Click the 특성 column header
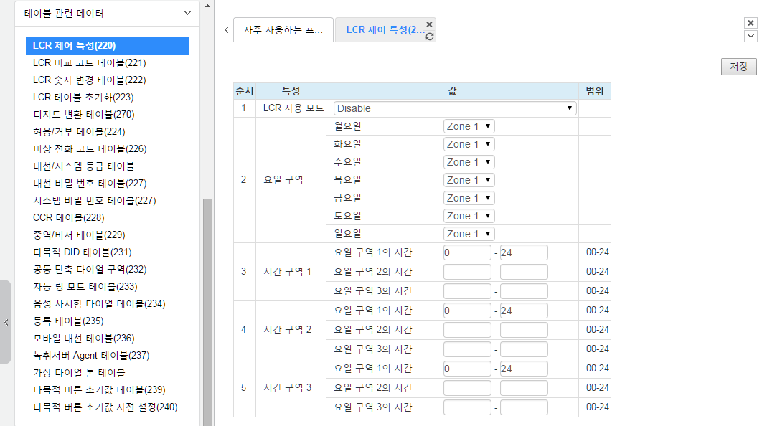Viewport: 762px width, 426px height. [291, 91]
